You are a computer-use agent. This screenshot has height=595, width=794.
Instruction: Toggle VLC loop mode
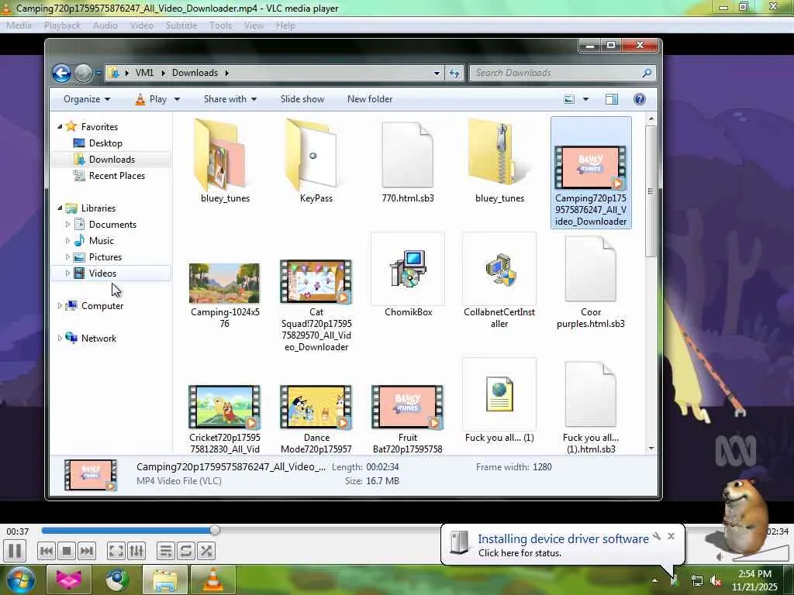[186, 551]
